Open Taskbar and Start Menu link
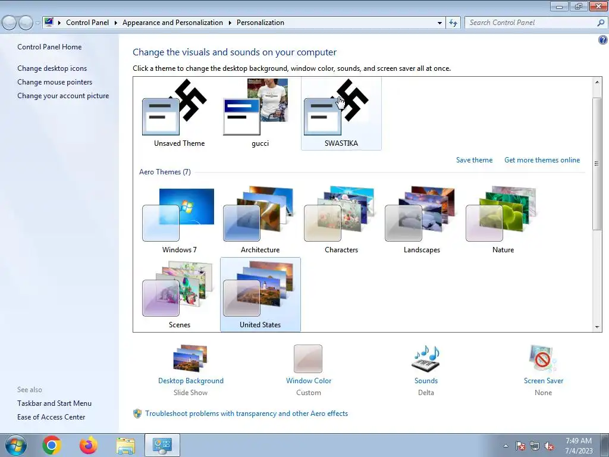 (54, 403)
